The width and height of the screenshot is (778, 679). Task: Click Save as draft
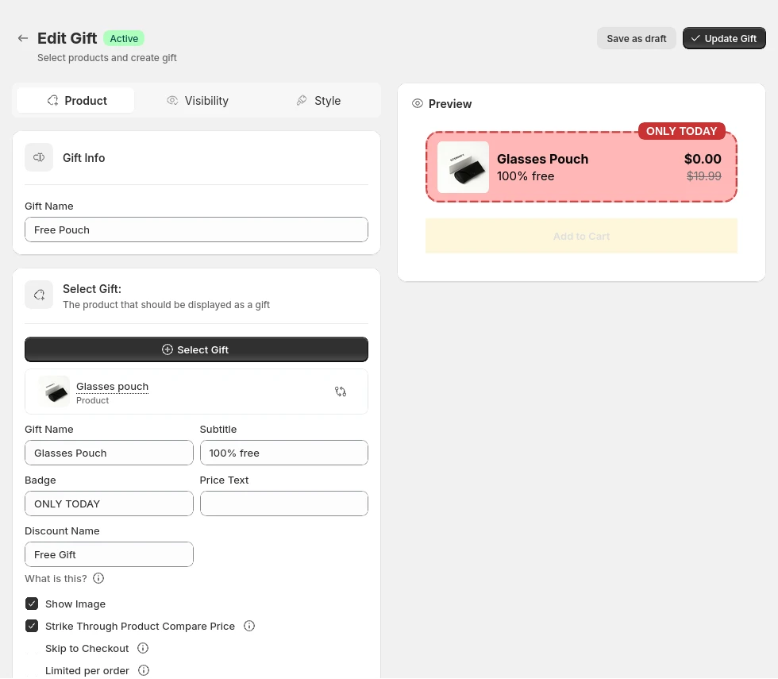(636, 39)
